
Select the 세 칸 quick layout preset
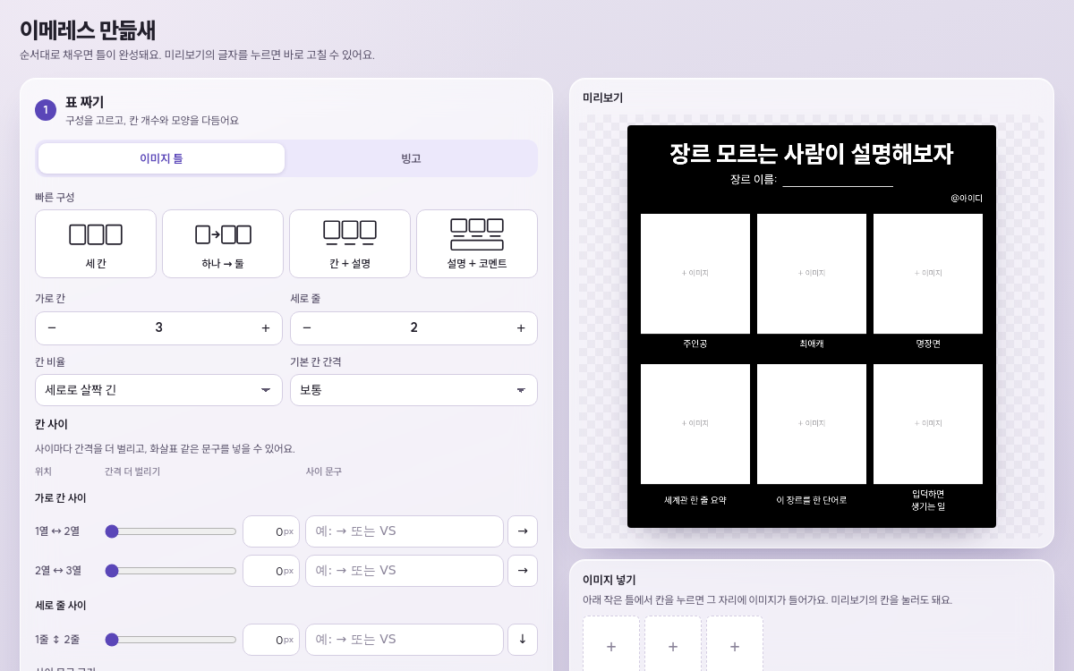click(96, 243)
